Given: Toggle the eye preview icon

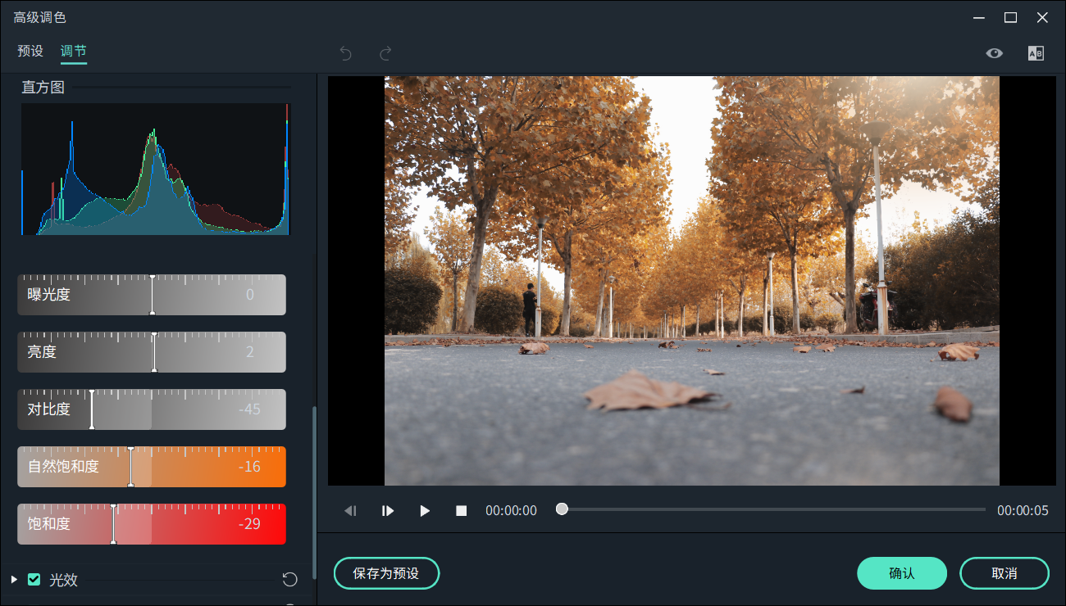Looking at the screenshot, I should tap(994, 53).
